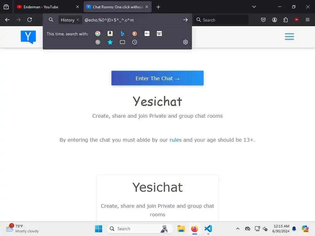Click the Windows taskbar Search box

pos(140,229)
